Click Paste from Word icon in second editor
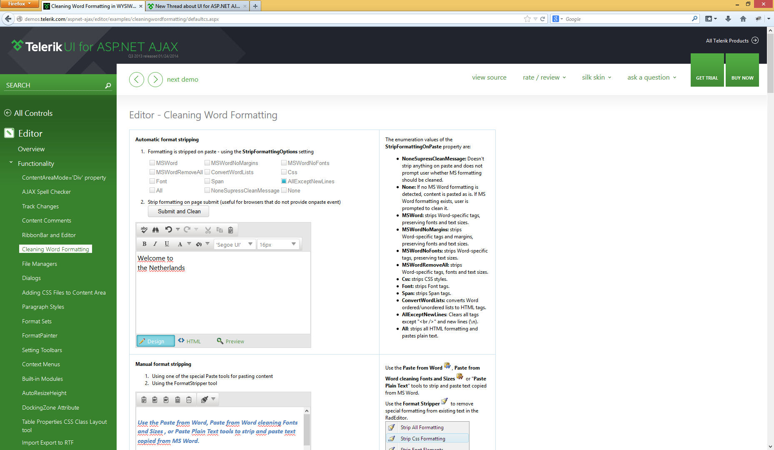Viewport: 774px width, 450px height. (x=155, y=400)
